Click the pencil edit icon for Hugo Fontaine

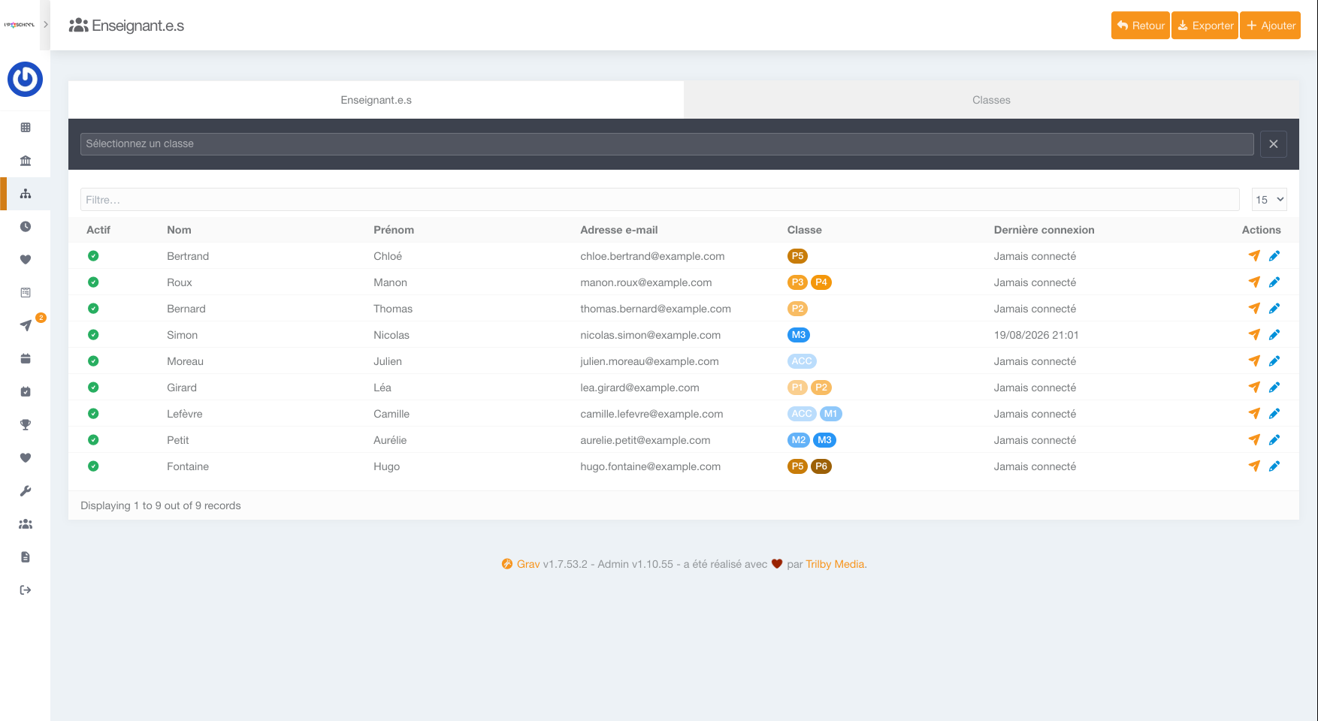1274,466
